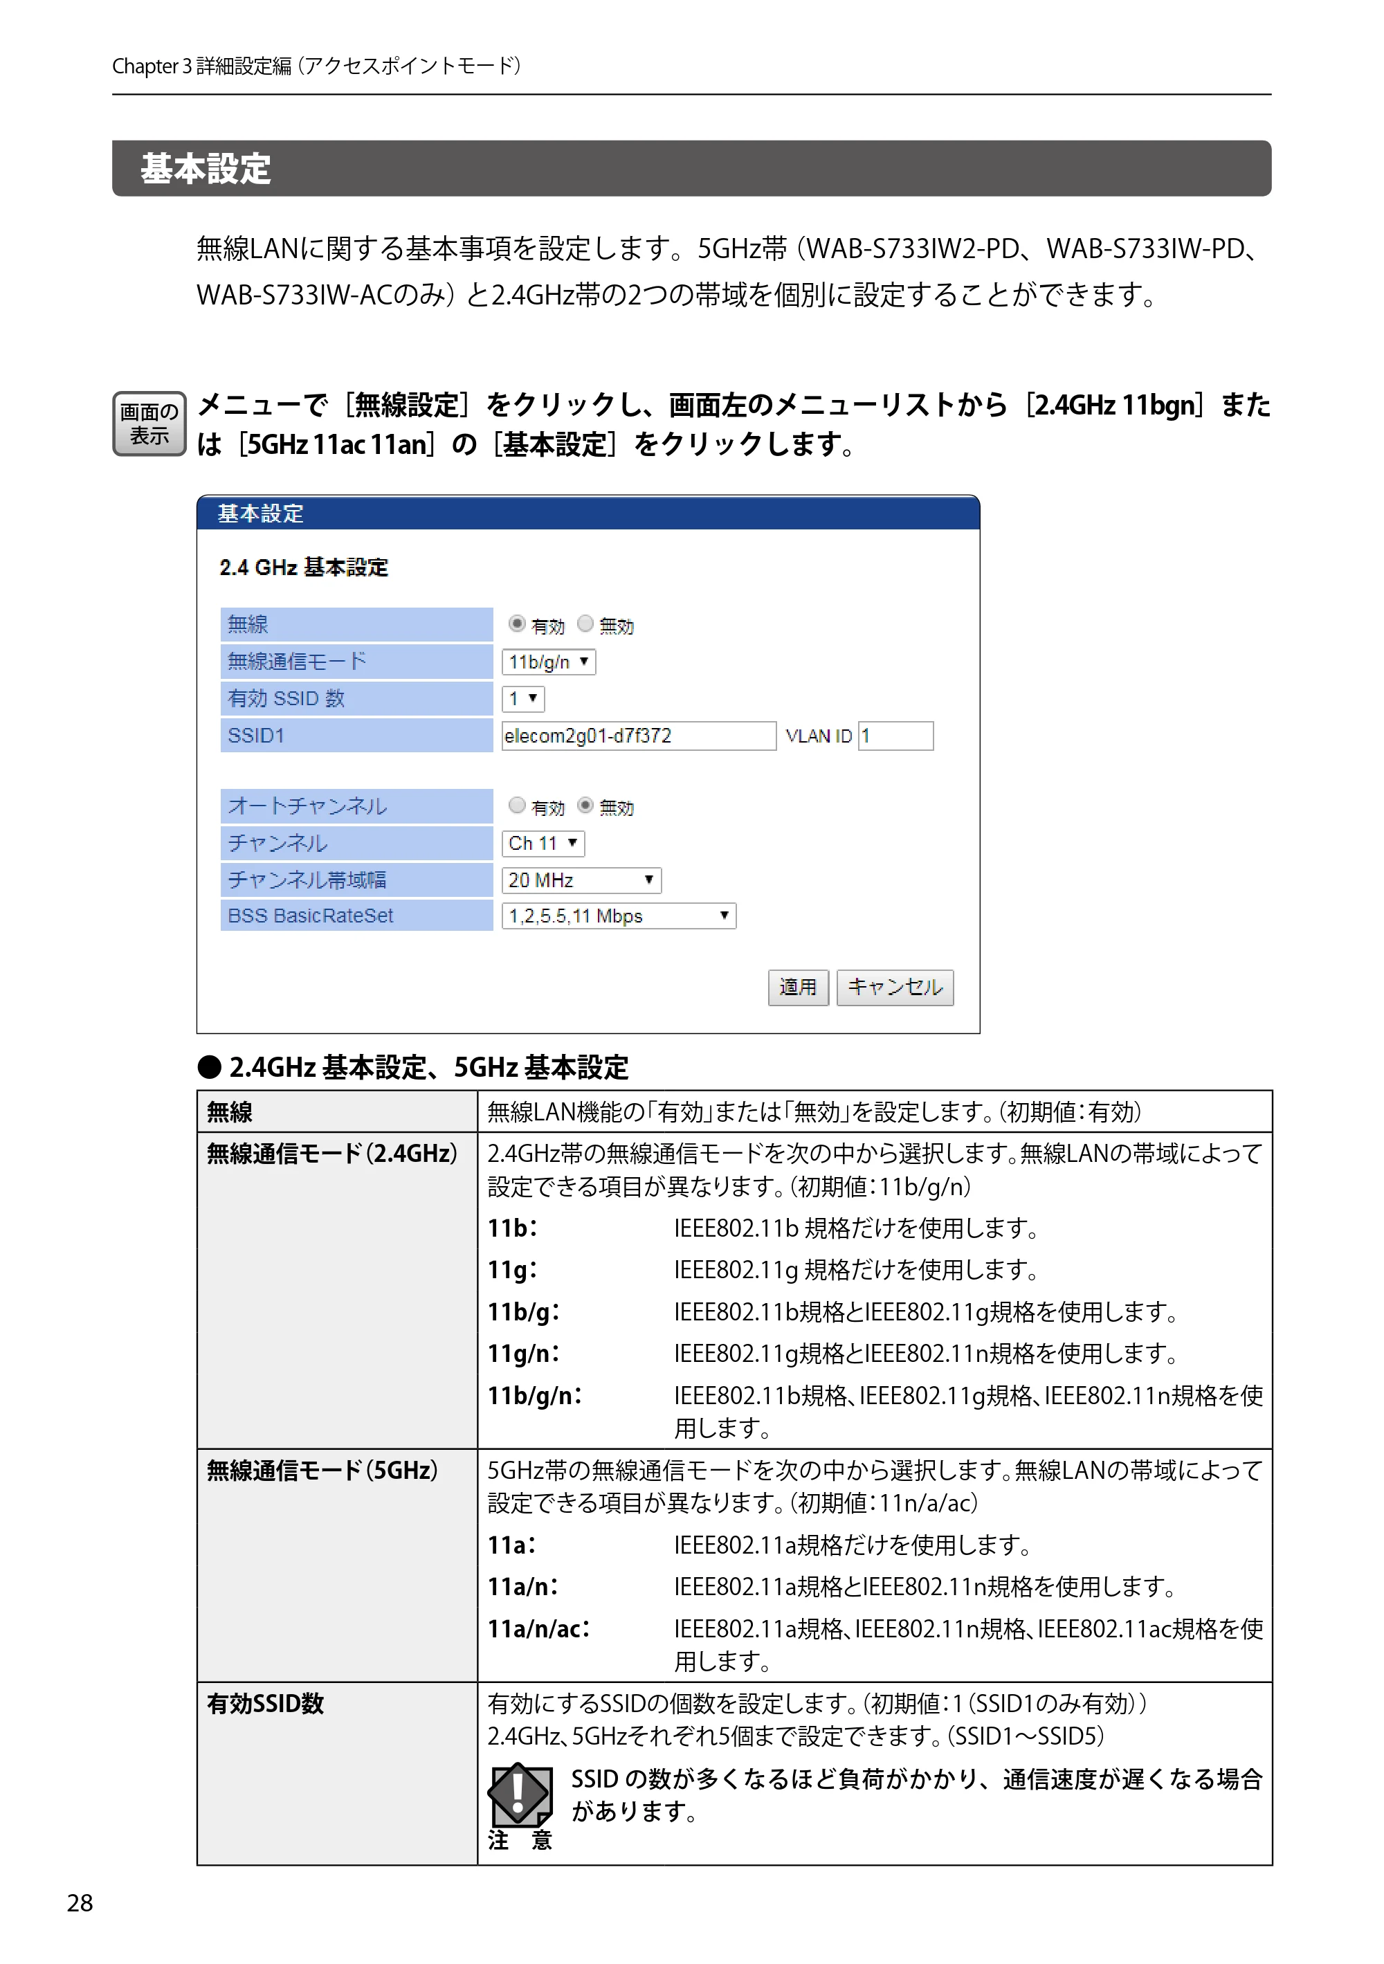Click the 画面の表示 badge icon
1384x1964 pixels.
click(149, 424)
